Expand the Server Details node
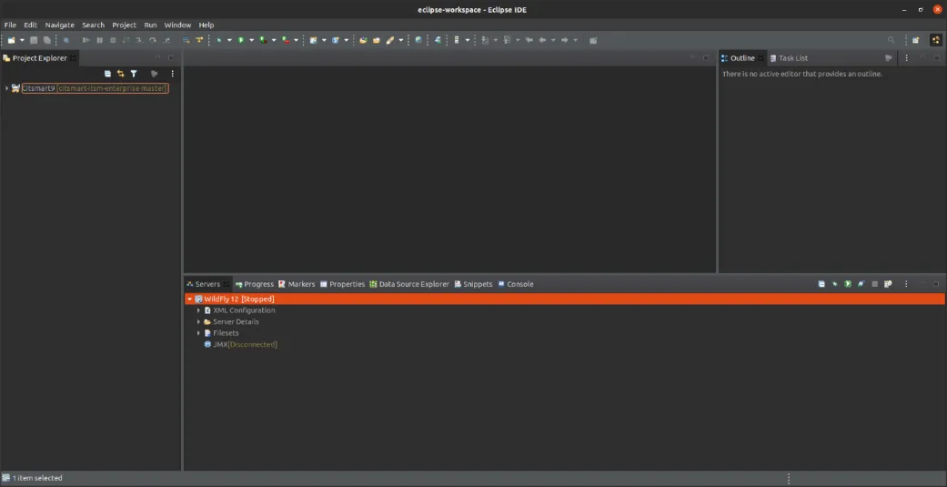Viewport: 947px width, 487px height. click(198, 322)
